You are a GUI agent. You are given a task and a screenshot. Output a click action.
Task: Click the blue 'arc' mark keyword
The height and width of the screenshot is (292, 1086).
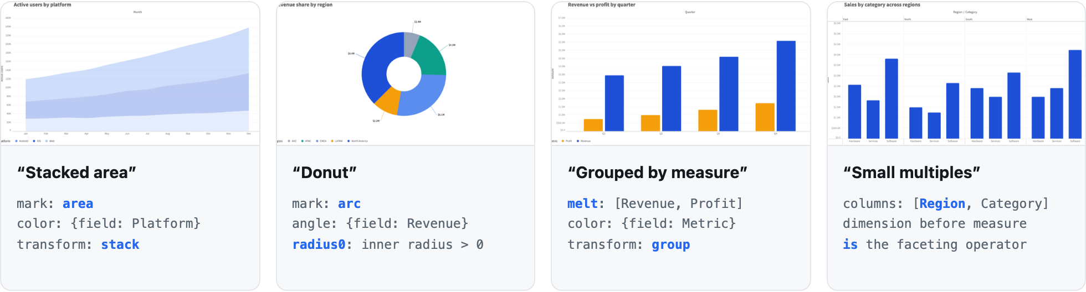(349, 204)
